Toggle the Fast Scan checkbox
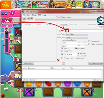104x98 pixels. click(62, 54)
